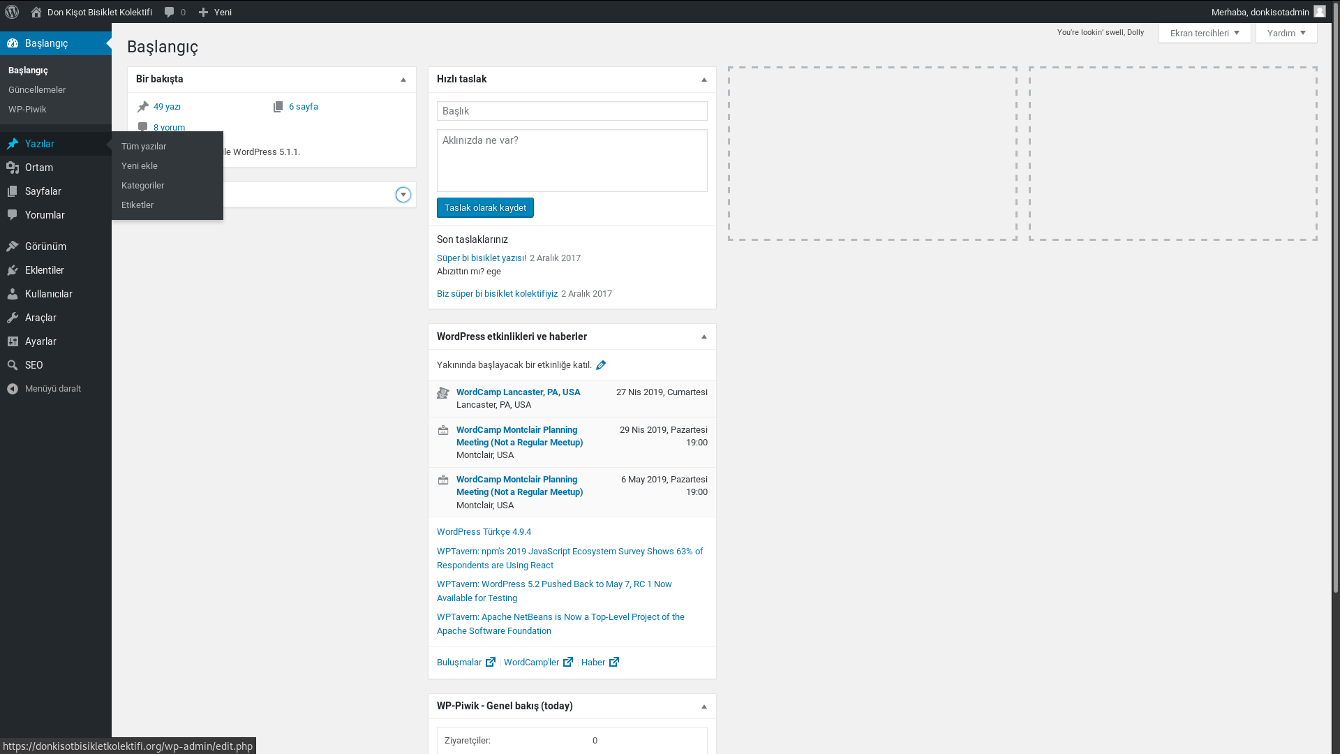Open Yeni with the plus icon
Screen dimensions: 1340x754
click(x=202, y=12)
